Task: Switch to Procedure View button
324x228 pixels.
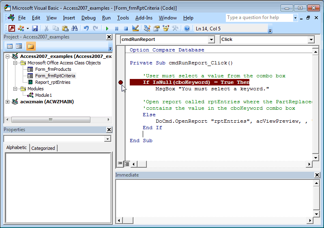Action: [x=120, y=164]
